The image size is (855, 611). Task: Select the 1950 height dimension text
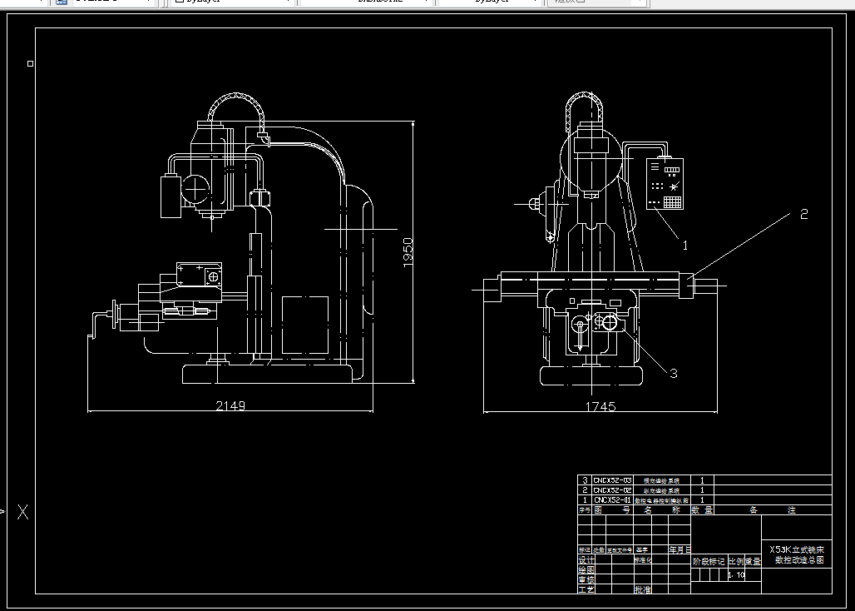(x=408, y=252)
